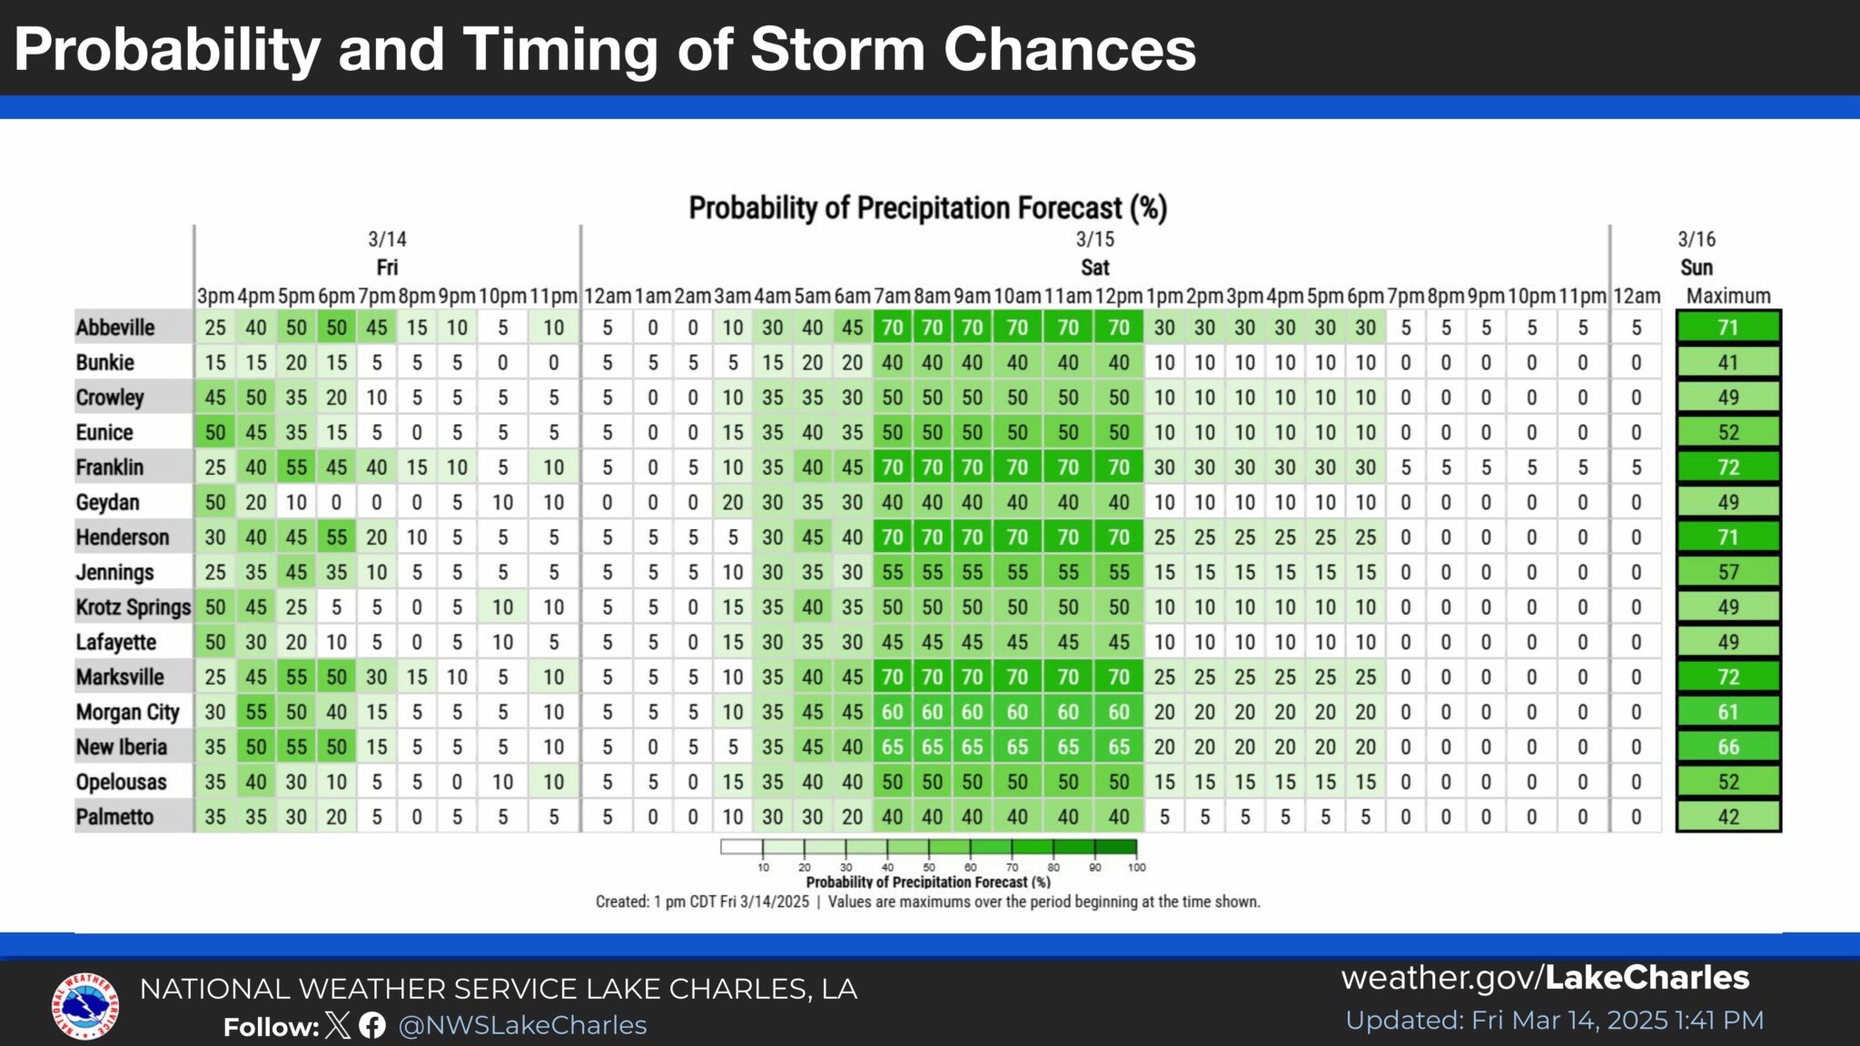Click the National Weather Service logo
Image resolution: width=1860 pixels, height=1046 pixels.
pos(84,1005)
